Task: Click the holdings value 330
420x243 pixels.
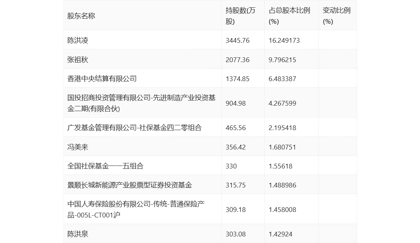Action: [x=231, y=166]
